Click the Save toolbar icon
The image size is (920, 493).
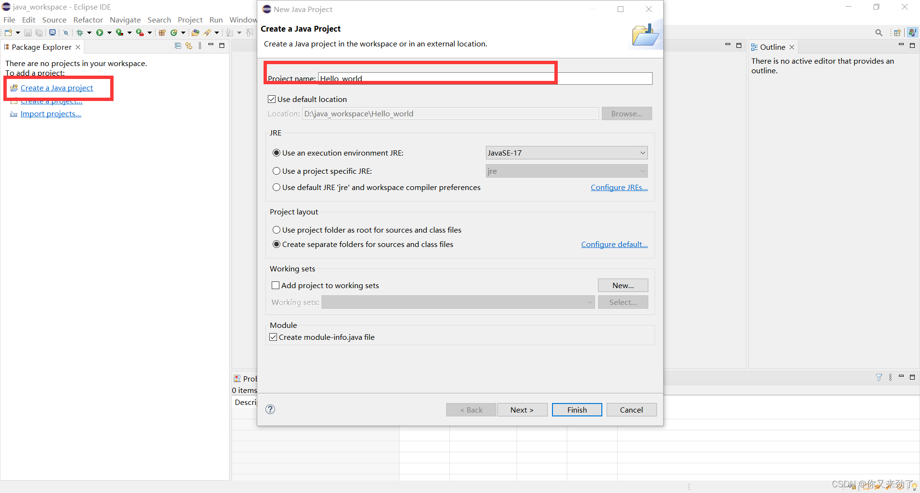tap(28, 33)
